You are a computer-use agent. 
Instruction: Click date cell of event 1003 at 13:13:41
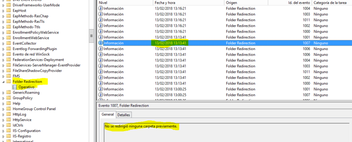click(x=170, y=66)
